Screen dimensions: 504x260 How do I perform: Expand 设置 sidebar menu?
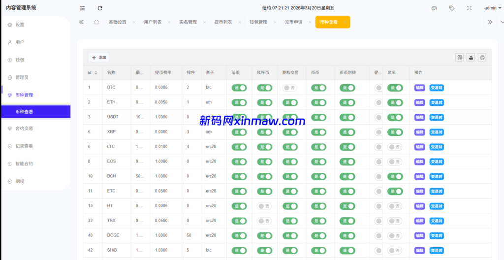coord(35,25)
